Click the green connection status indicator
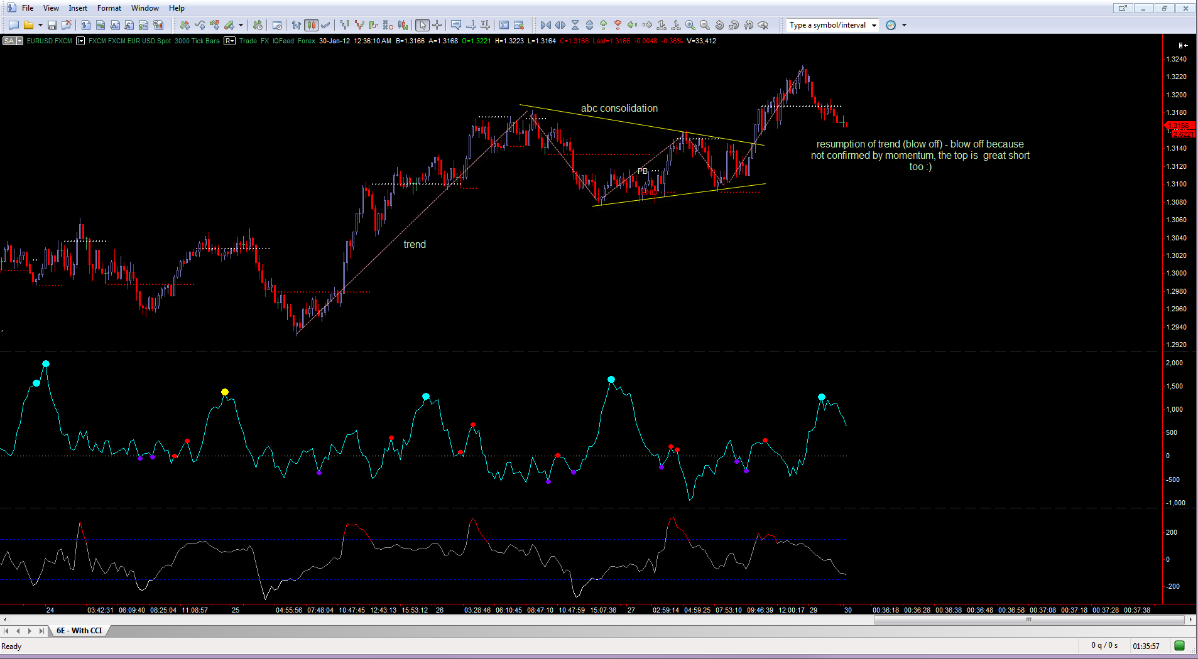The height and width of the screenshot is (659, 1198). point(1180,646)
